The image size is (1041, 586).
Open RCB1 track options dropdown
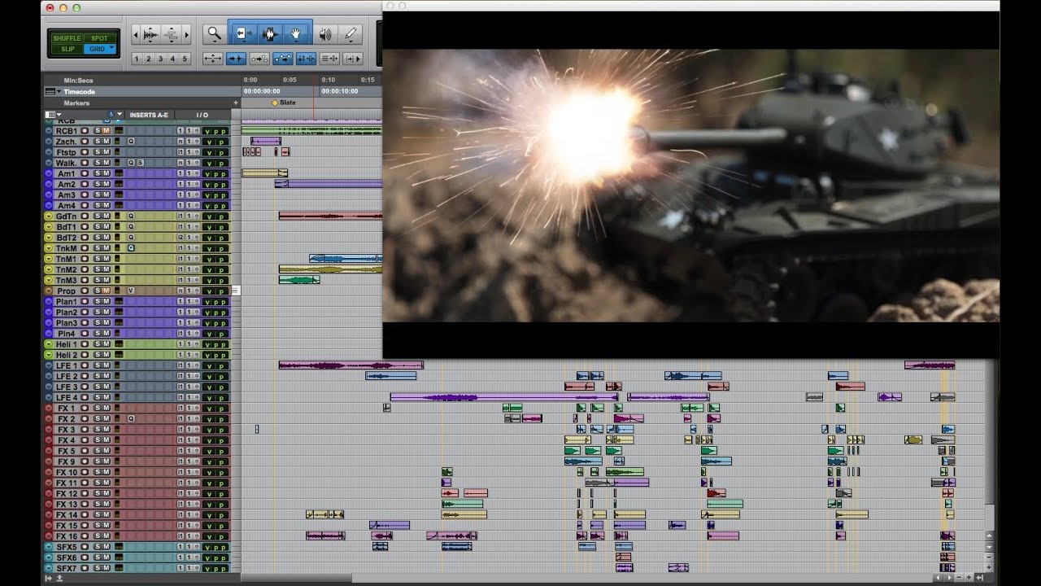click(48, 131)
